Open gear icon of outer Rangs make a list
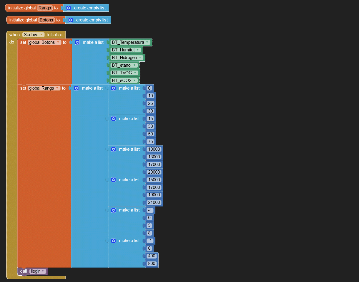Viewport: 359px width, 282px height. [77, 88]
